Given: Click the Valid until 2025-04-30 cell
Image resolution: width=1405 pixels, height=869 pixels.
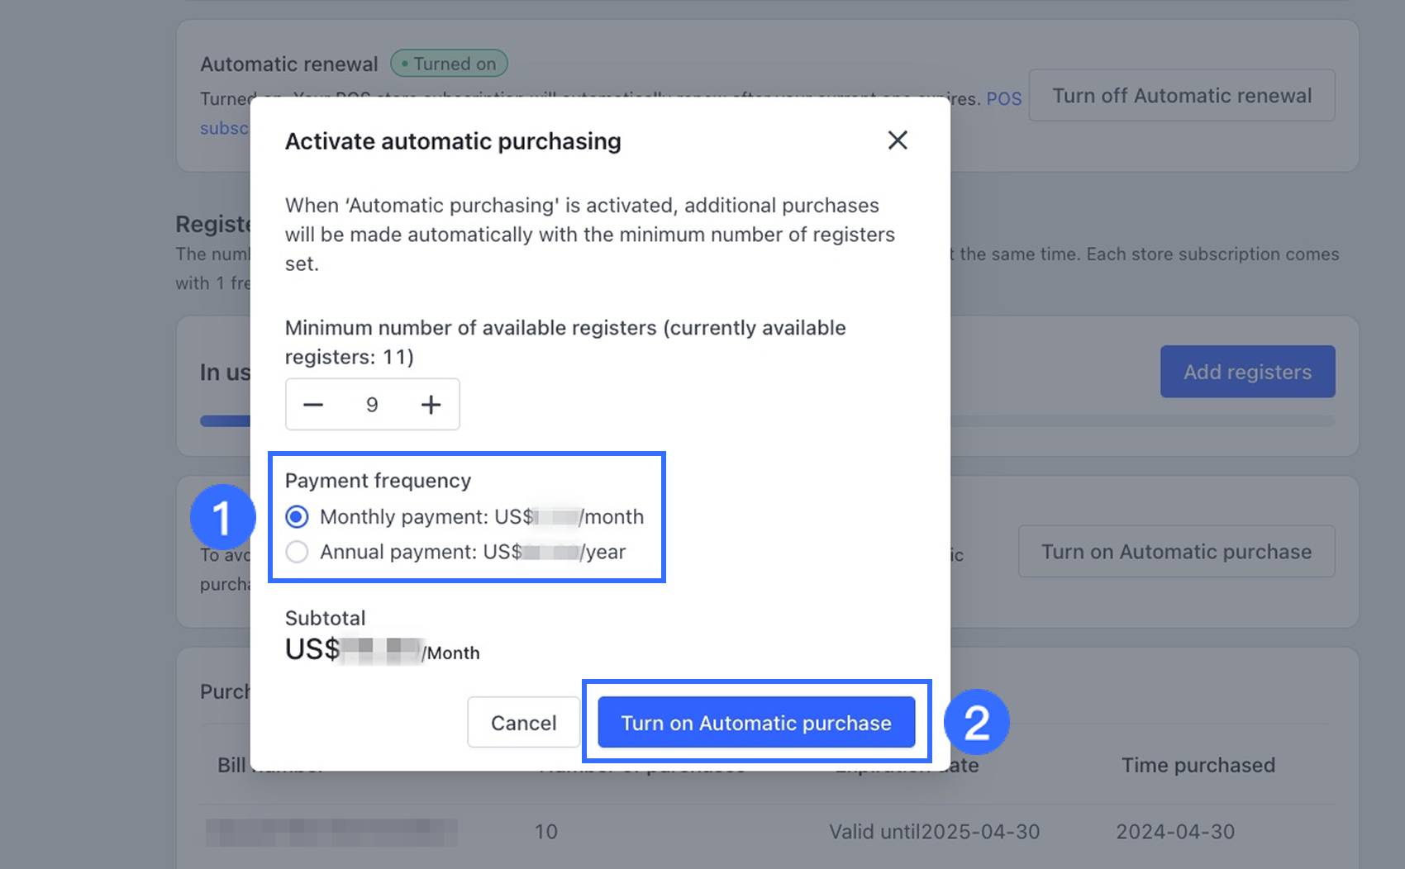Looking at the screenshot, I should [x=934, y=832].
